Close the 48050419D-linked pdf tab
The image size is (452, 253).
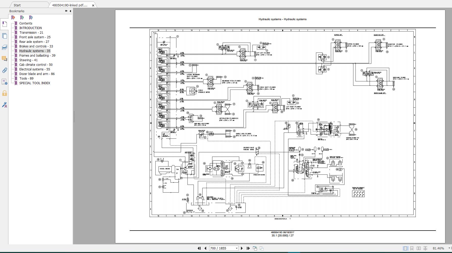[x=93, y=5]
